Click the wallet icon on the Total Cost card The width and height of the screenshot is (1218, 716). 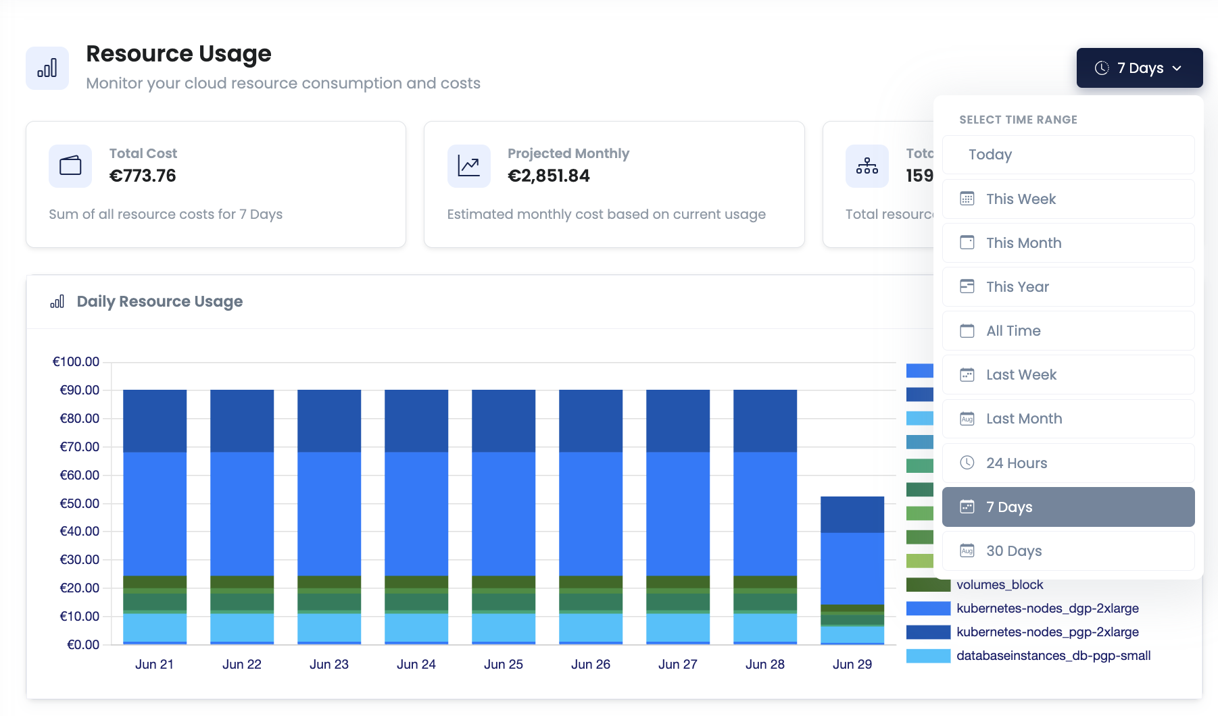[70, 166]
